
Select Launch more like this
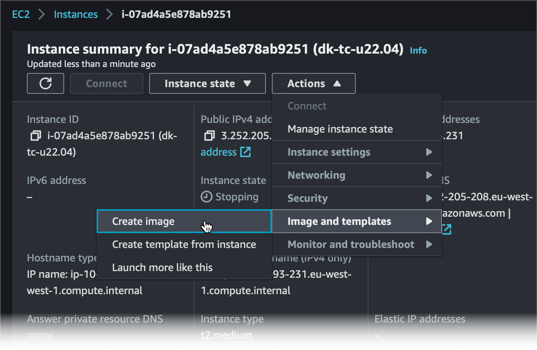[163, 267]
